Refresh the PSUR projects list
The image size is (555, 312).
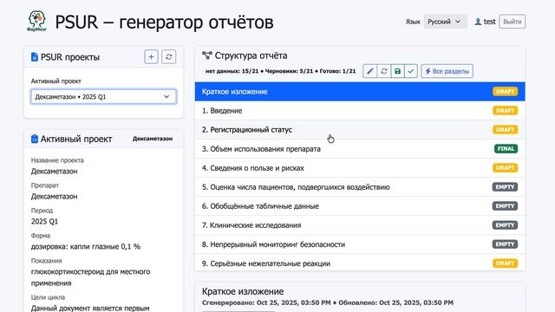point(169,56)
